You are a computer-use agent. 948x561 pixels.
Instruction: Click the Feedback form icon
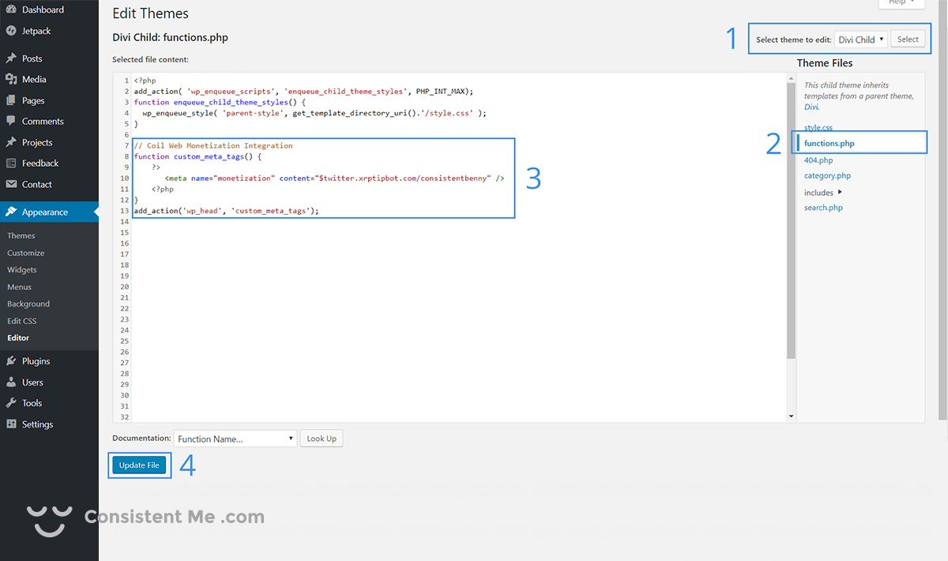11,163
